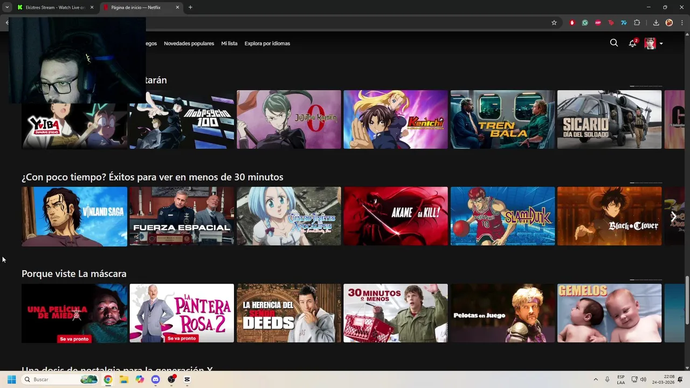Open the blue 7TV extension icon
The image size is (690, 388).
coord(624,23)
